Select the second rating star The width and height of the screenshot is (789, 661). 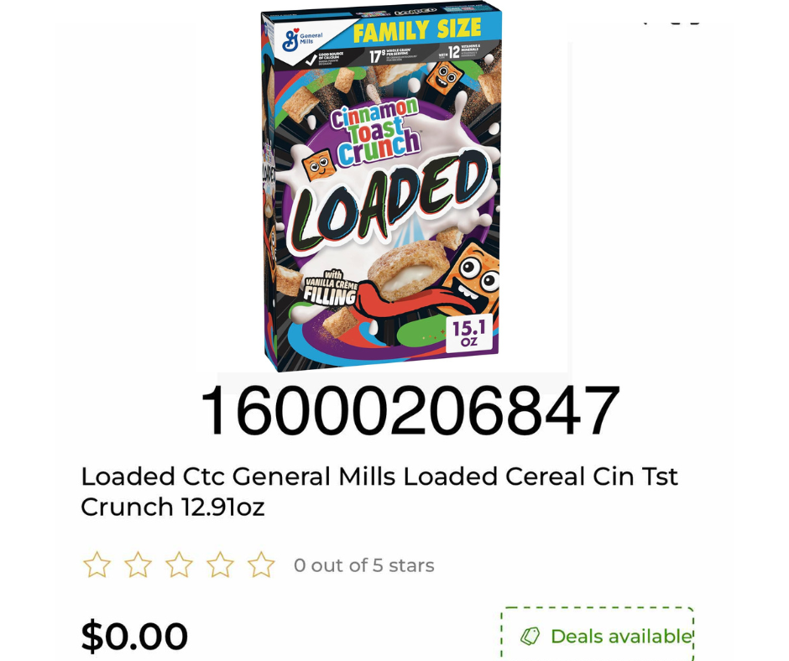tap(138, 565)
